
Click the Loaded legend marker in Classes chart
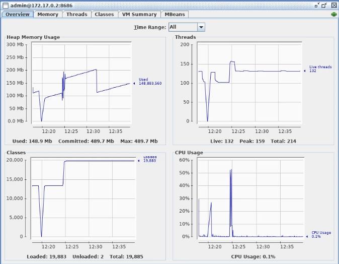(139, 161)
